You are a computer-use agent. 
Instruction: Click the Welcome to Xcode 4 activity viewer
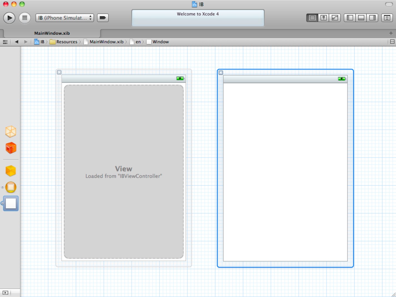pos(198,18)
